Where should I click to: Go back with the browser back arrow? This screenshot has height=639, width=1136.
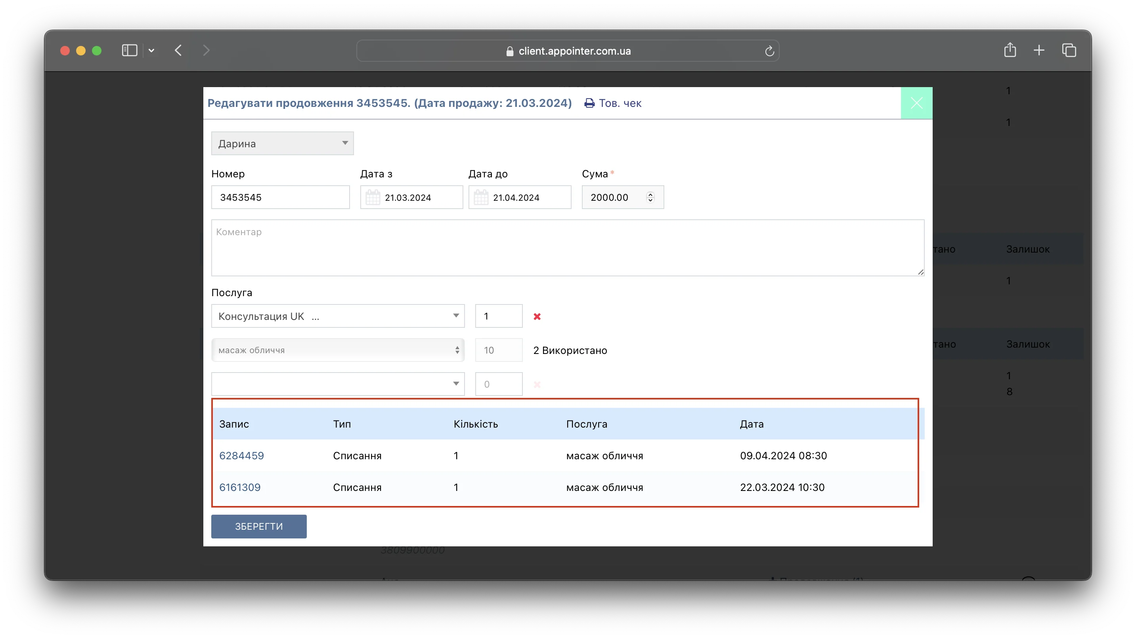178,51
